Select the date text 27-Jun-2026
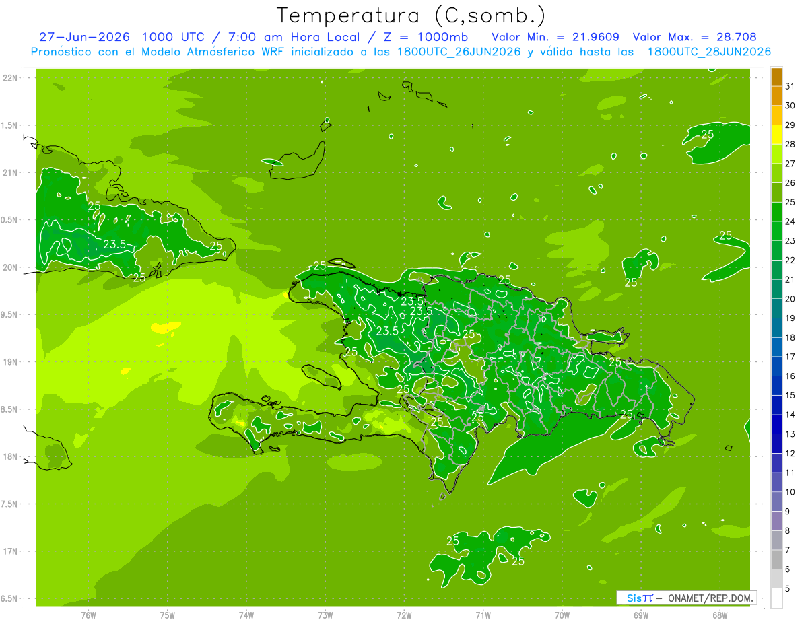Image resolution: width=808 pixels, height=624 pixels. 84,37
